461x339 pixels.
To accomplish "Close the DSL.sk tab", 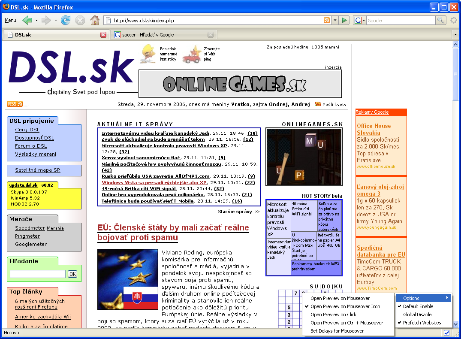I will tap(103, 35).
